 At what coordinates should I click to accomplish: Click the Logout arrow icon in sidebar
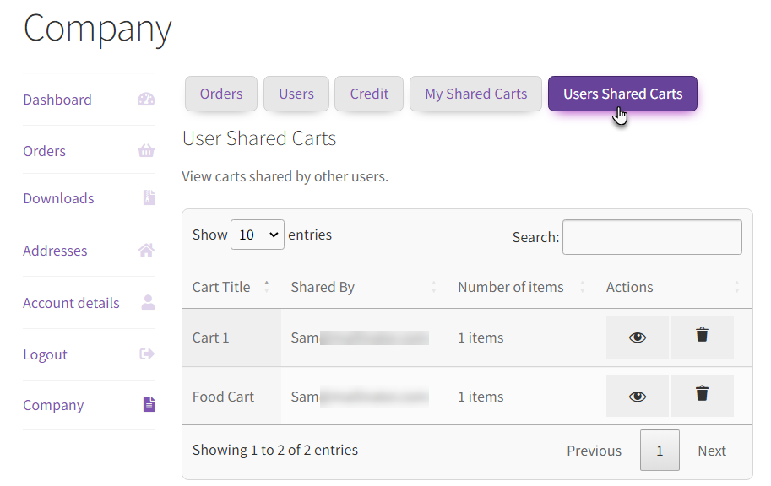coord(147,354)
